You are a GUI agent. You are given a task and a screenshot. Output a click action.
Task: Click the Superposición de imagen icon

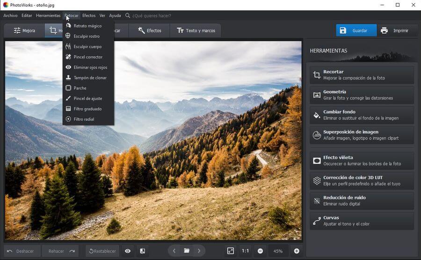317,135
